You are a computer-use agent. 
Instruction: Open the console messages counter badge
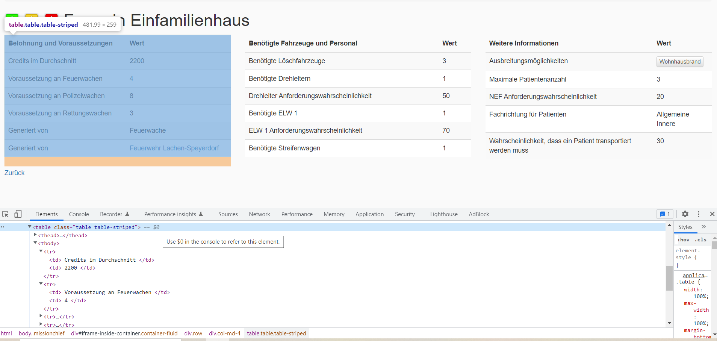(664, 214)
